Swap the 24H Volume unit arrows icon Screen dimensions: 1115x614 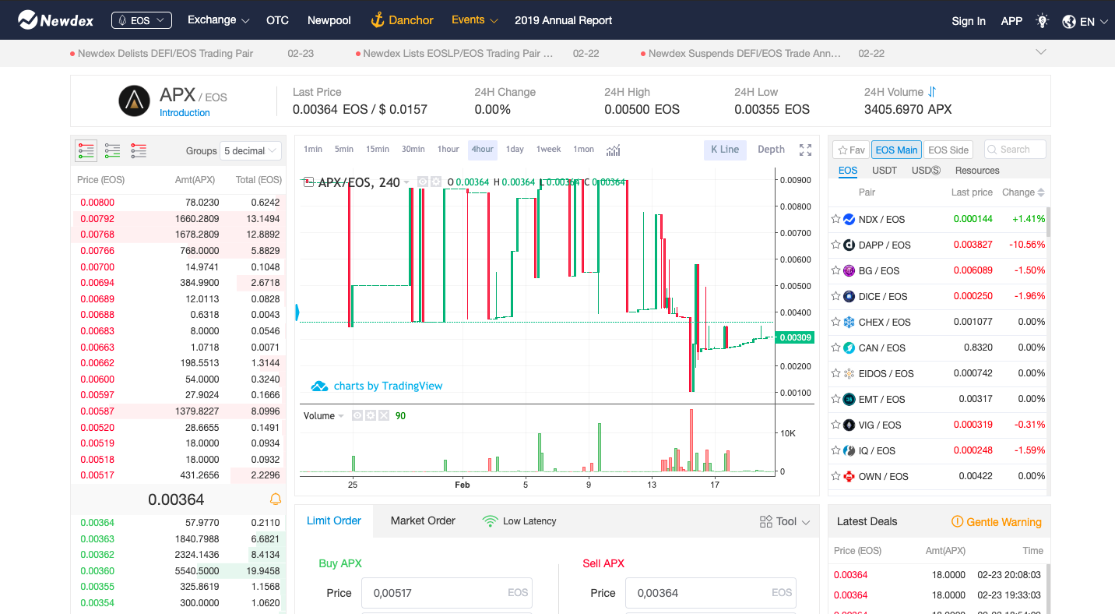click(932, 92)
